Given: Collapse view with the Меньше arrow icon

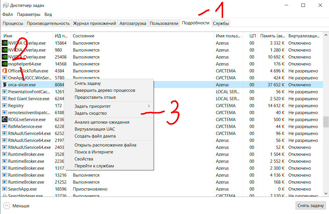Looking at the screenshot, I should [6, 206].
